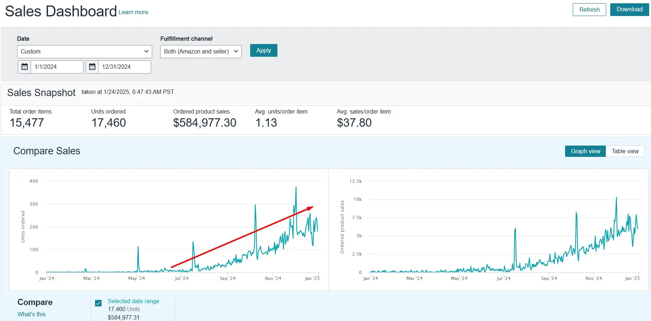The width and height of the screenshot is (651, 321).
Task: Click the highest peak on Ordered product sales chart
Action: (616, 198)
